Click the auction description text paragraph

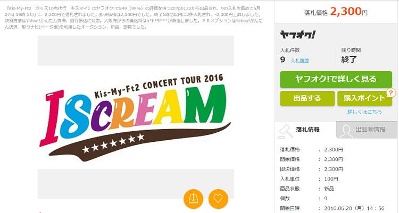click(134, 18)
